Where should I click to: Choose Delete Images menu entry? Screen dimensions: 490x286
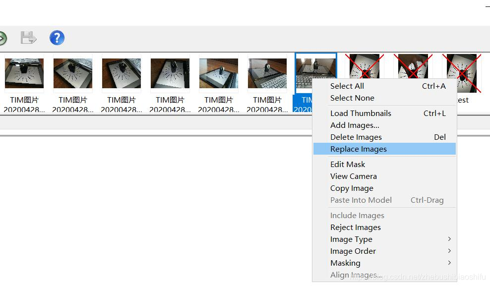[385, 137]
